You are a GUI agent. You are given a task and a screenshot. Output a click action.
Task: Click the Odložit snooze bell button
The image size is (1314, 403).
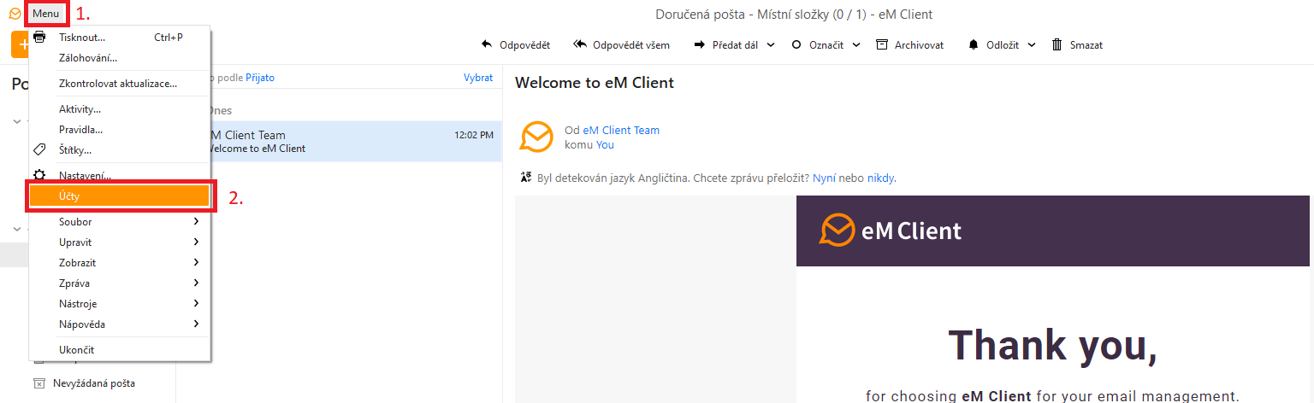pyautogui.click(x=993, y=45)
